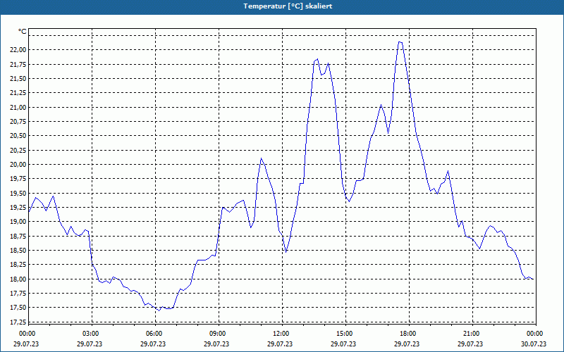Viewport: 564px width, 352px height.
Task: Click the 29.07.23 date beneath 06:00
Action: 153,344
